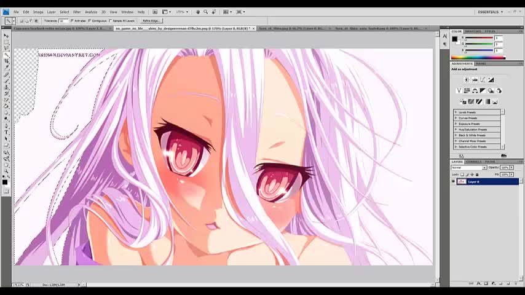Click foreground color swatch in Color panel

click(x=454, y=39)
